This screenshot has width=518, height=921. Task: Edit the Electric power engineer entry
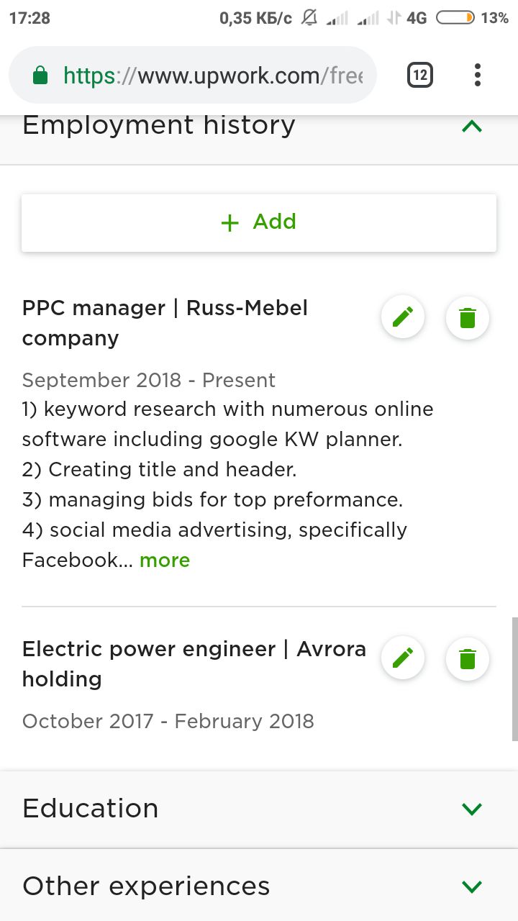click(x=403, y=658)
